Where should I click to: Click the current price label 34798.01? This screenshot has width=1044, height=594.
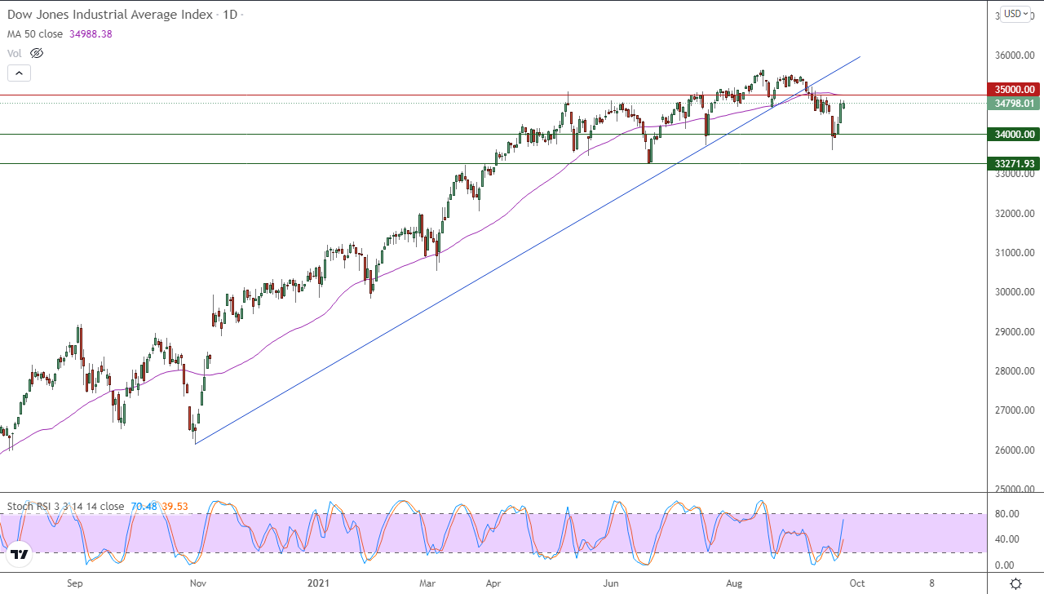coord(1013,104)
